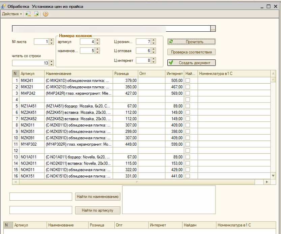Image resolution: width=281 pixels, height=234 pixels.
Task: Click the file selection ellipsis button
Action: pos(213,29)
